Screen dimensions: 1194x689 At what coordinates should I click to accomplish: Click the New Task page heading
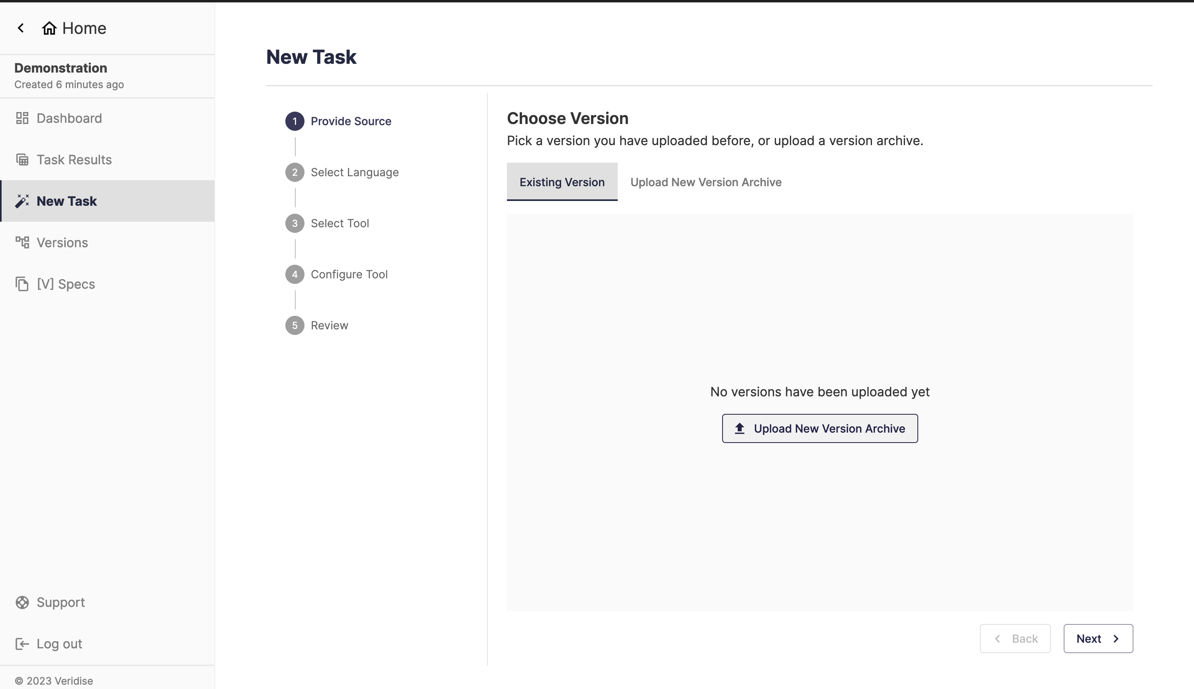tap(311, 57)
